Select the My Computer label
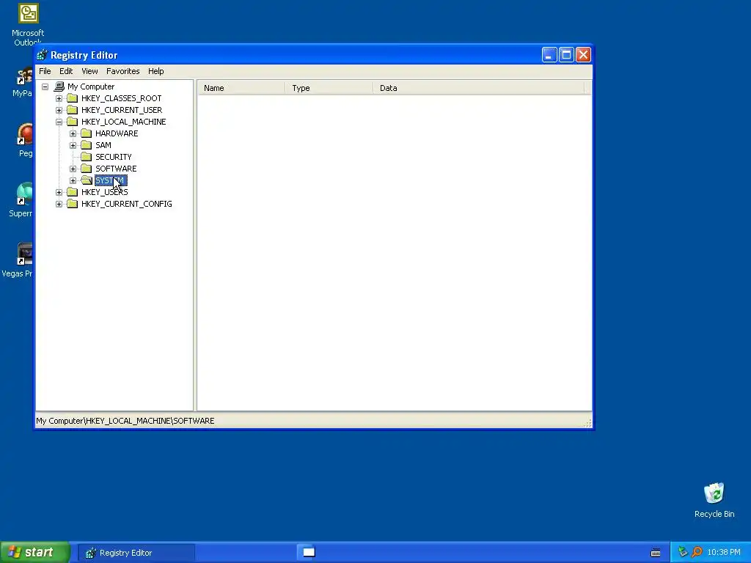The width and height of the screenshot is (751, 563). [x=91, y=87]
